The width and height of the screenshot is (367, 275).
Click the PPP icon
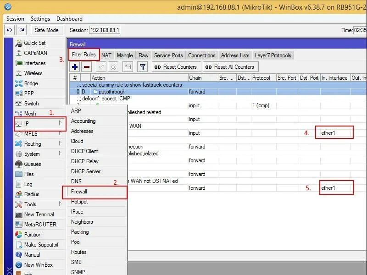[x=19, y=93]
